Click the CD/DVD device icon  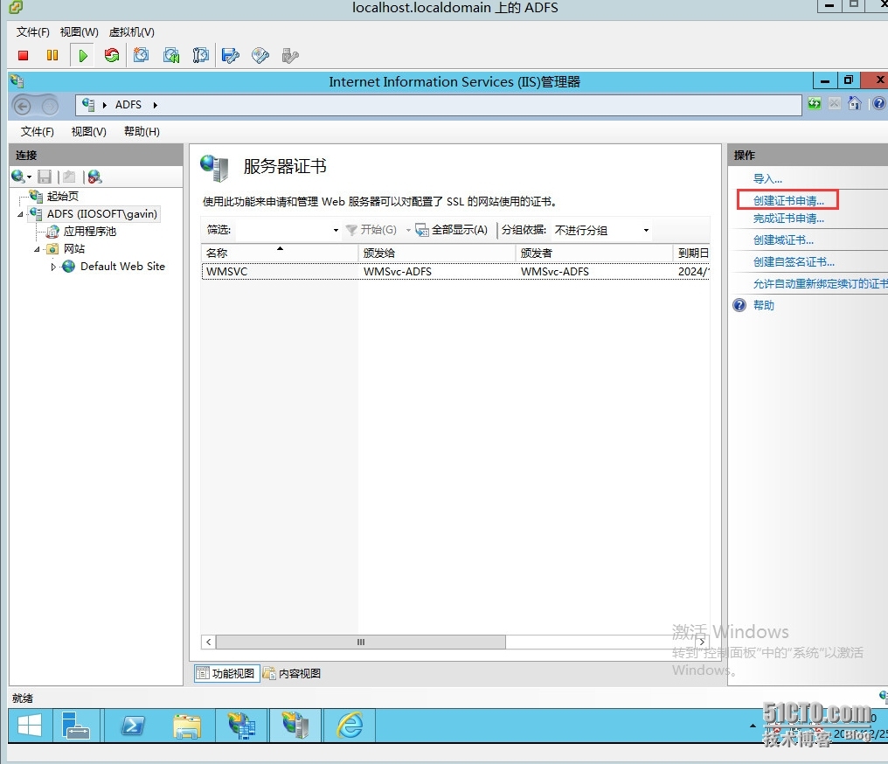(260, 55)
